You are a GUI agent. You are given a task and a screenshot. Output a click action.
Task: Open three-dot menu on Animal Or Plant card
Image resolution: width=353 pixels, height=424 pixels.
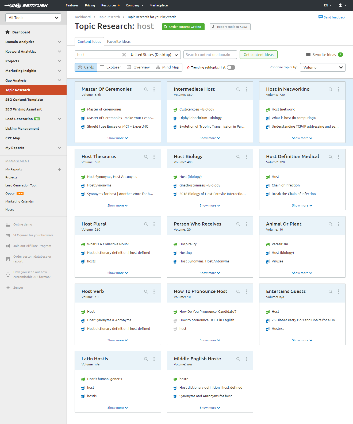click(339, 224)
